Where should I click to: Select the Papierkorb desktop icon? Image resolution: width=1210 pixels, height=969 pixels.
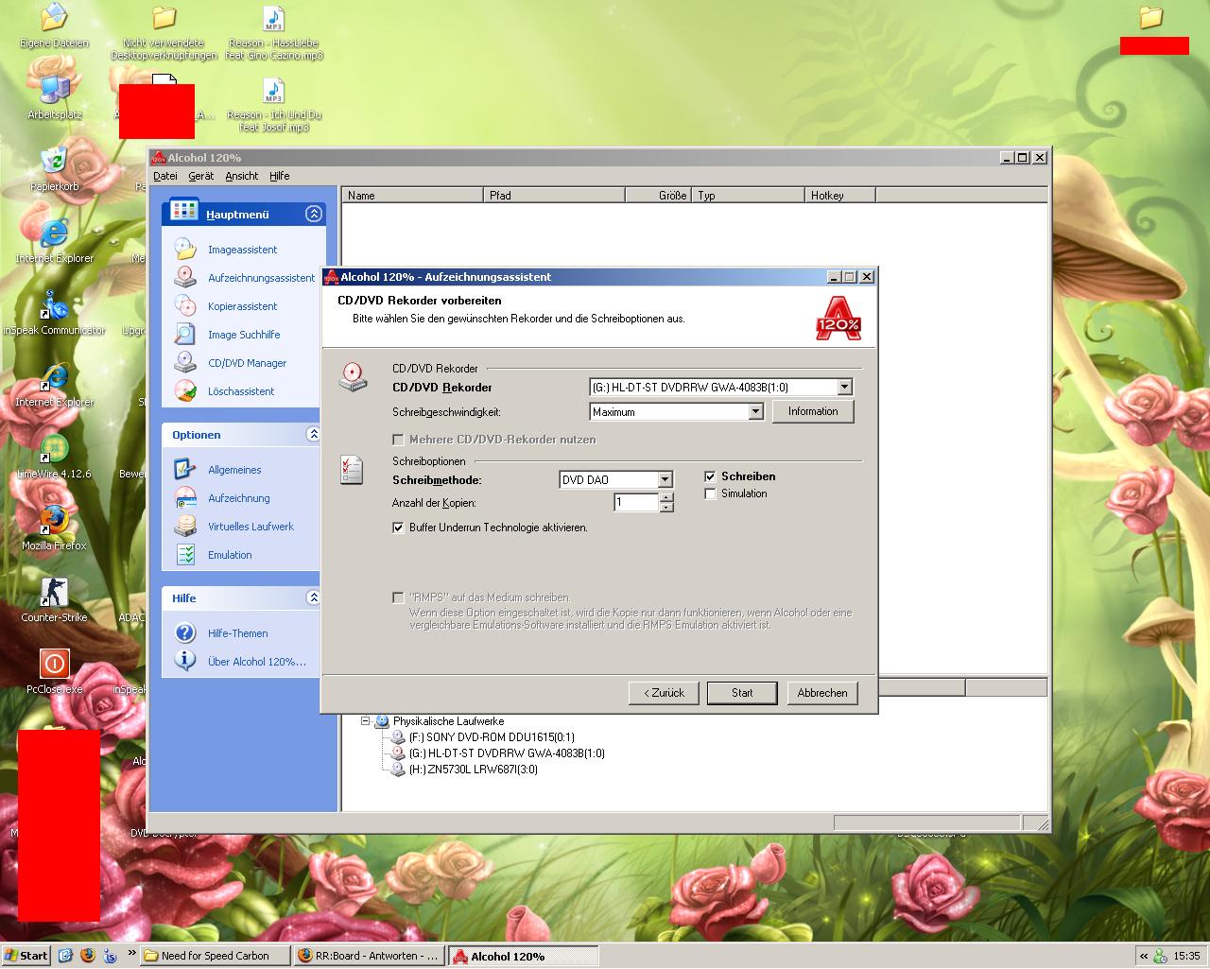54,162
